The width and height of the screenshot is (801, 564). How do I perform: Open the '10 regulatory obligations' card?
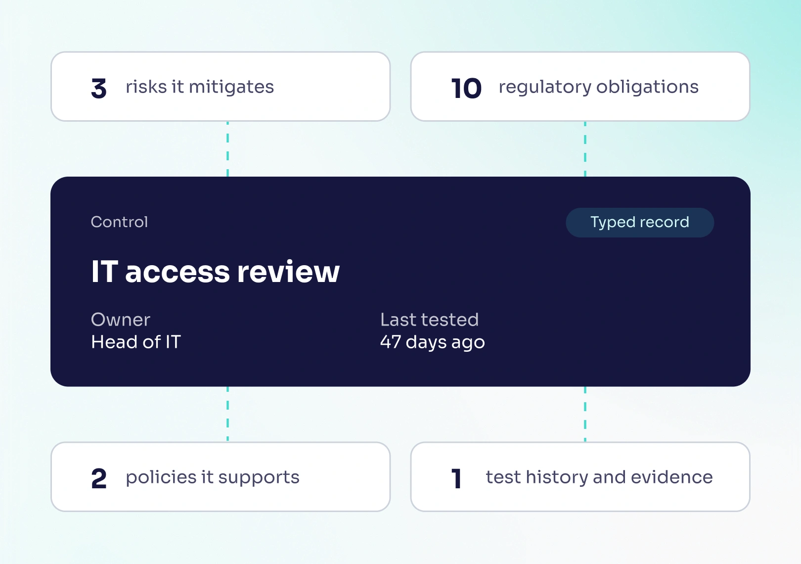(580, 87)
